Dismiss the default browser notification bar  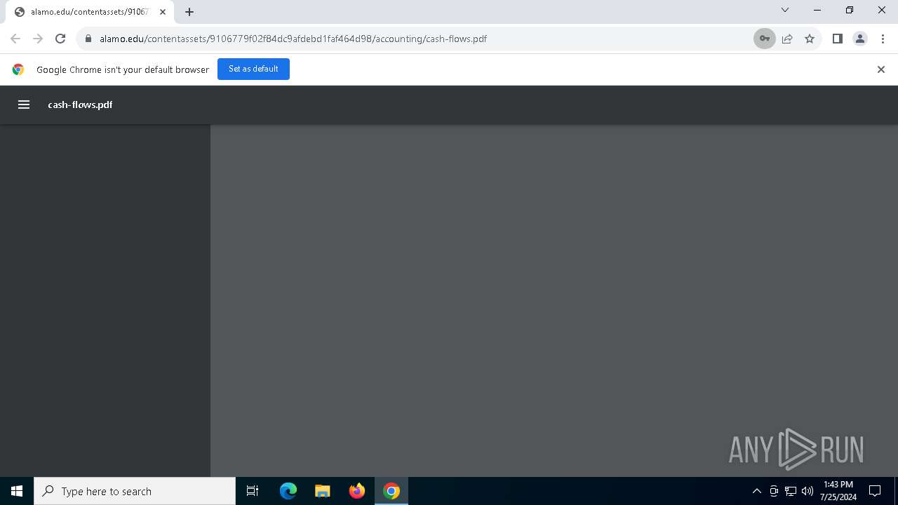point(881,69)
